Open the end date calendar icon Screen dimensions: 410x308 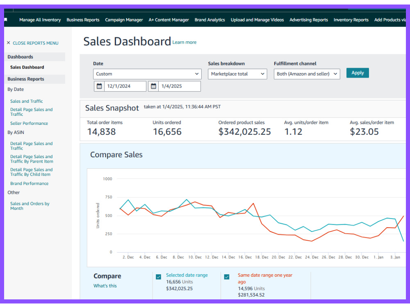pyautogui.click(x=153, y=86)
